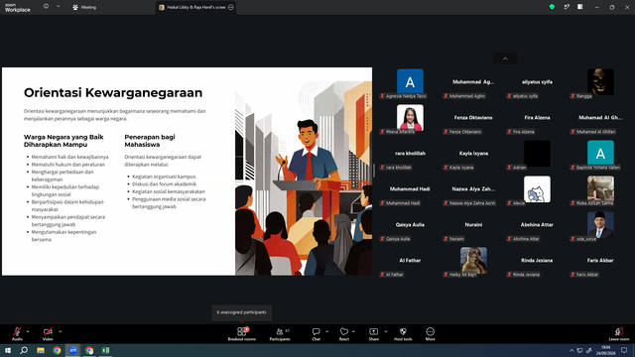Click the Zoom icon on the taskbar
This screenshot has height=357, width=635.
72,350
